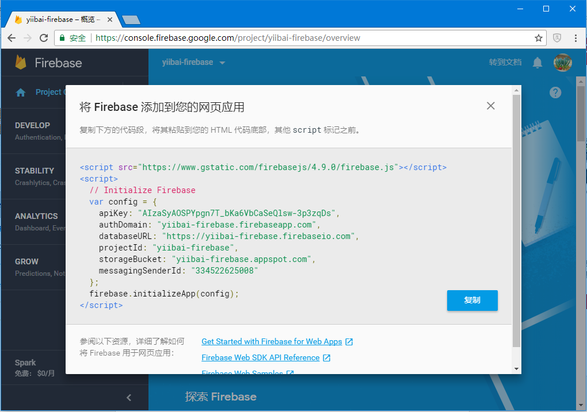Close the add Firebase web app dialog
Image resolution: width=587 pixels, height=412 pixels.
[x=490, y=106]
